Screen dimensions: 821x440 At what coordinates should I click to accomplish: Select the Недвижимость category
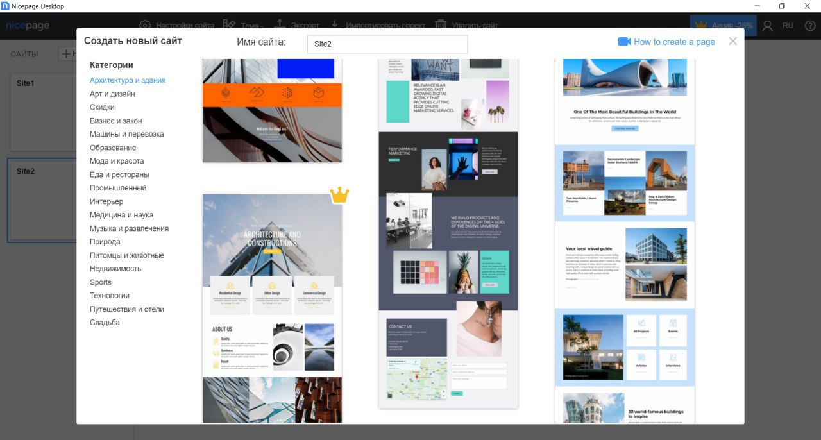pos(115,269)
